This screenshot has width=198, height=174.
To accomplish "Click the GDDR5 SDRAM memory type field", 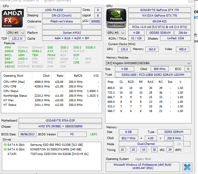I will point(160,33).
